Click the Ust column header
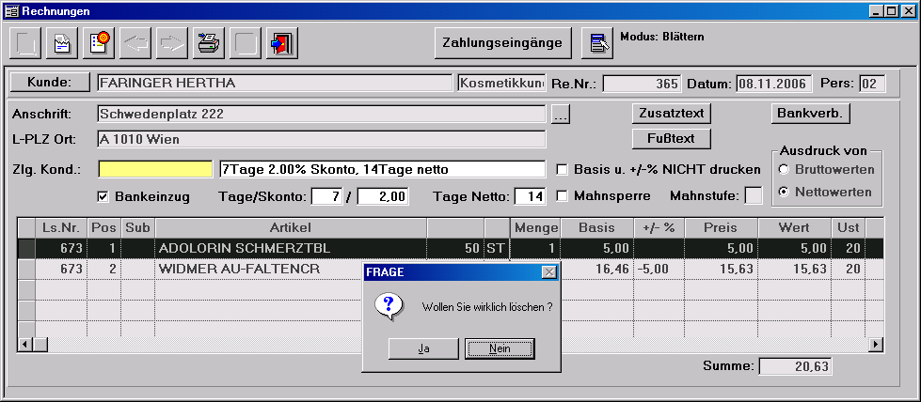921x402 pixels. pyautogui.click(x=849, y=227)
